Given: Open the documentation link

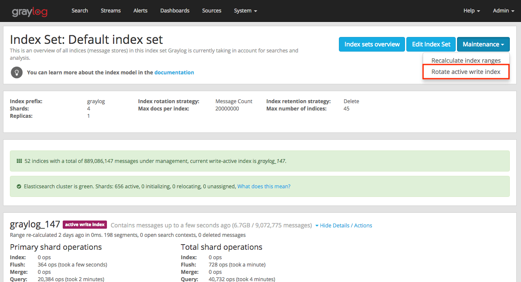Looking at the screenshot, I should (x=174, y=73).
